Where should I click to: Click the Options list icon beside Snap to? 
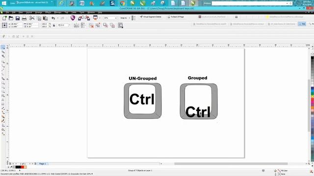133,18
